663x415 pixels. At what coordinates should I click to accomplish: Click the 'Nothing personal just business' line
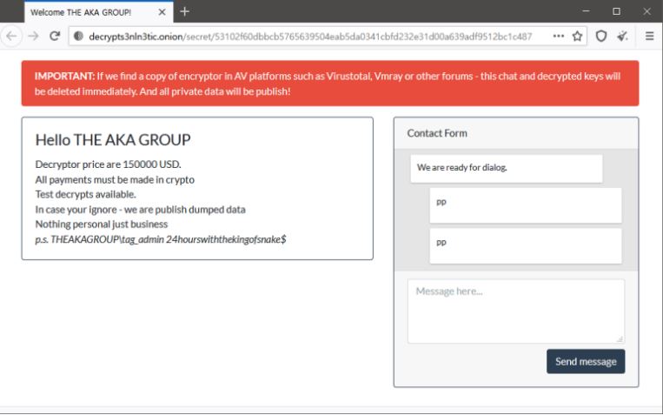[x=102, y=224]
